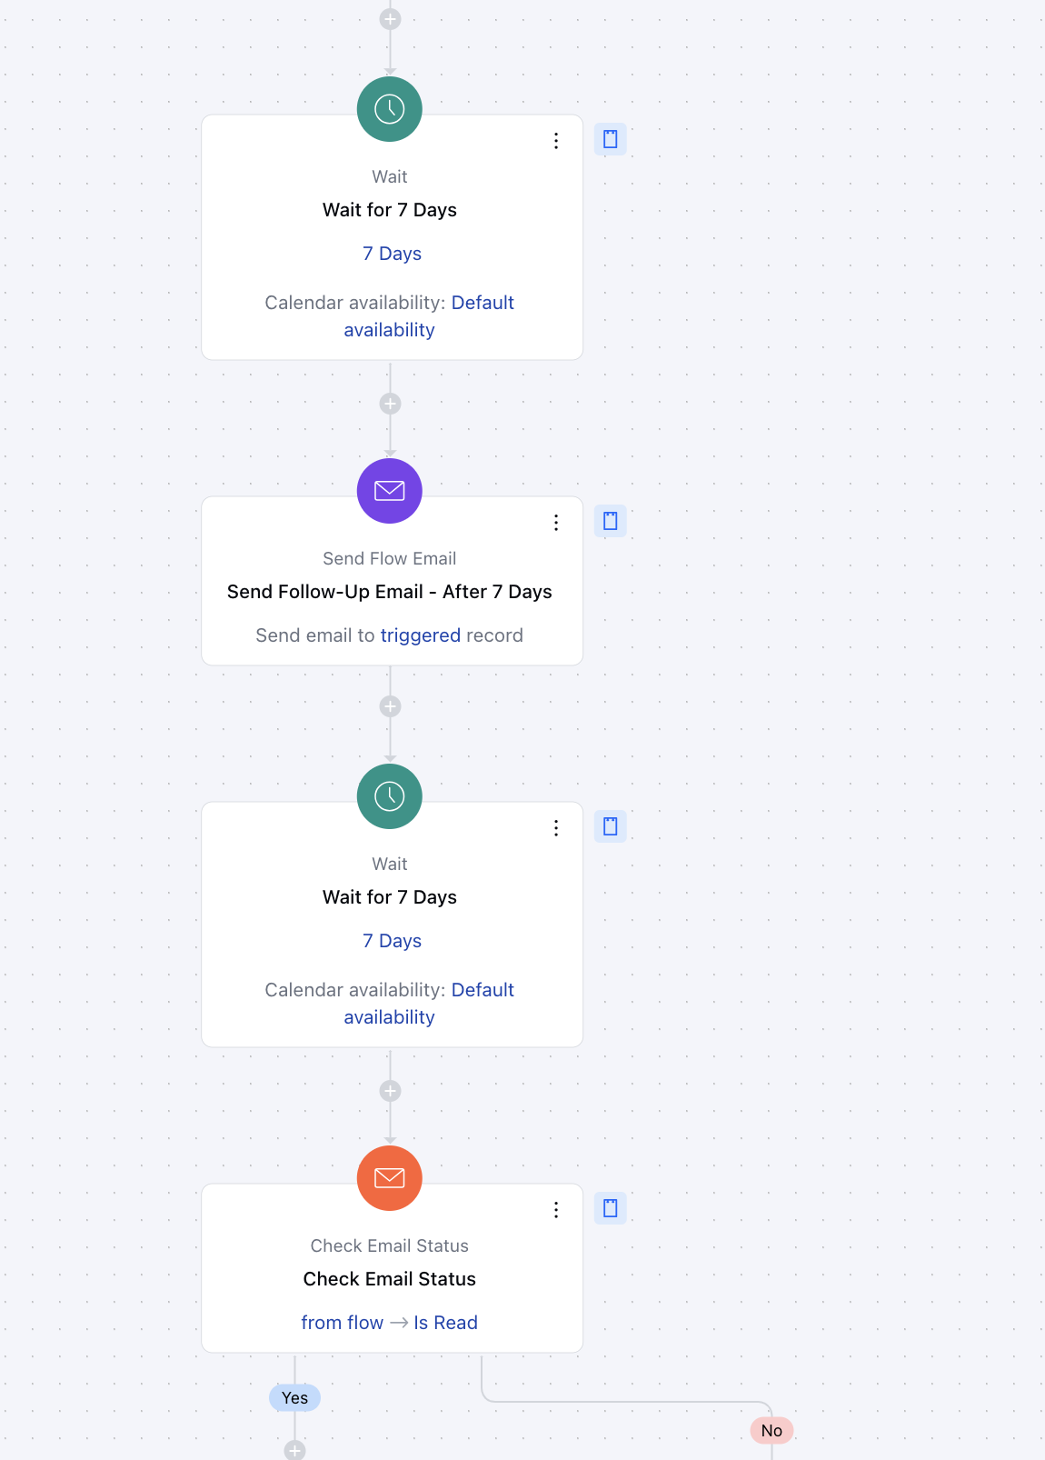This screenshot has width=1045, height=1460.
Task: Click the '7 Days' link in the Wait card preceding the follow-up email
Action: click(x=392, y=254)
